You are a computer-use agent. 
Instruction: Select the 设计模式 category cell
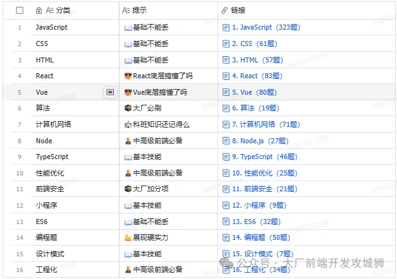click(x=75, y=254)
